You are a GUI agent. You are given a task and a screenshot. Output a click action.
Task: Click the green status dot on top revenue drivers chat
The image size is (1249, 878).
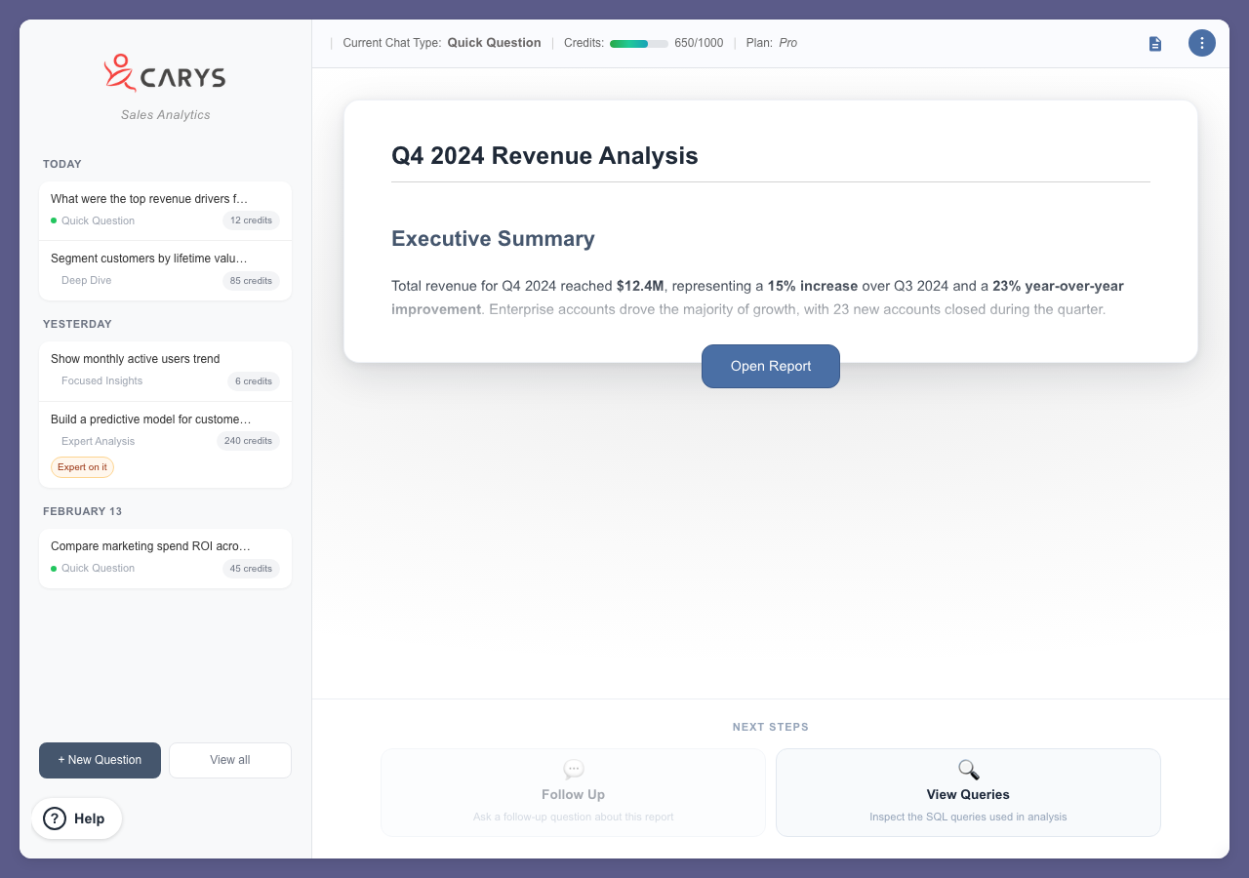coord(55,220)
